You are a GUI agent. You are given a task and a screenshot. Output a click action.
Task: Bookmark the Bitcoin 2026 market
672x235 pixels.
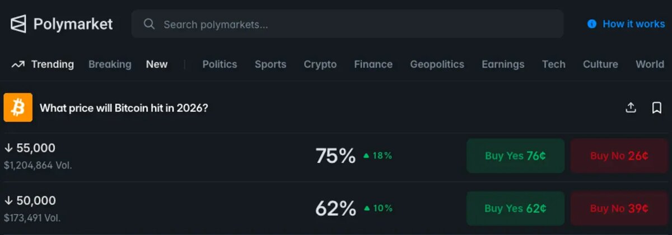(x=657, y=107)
